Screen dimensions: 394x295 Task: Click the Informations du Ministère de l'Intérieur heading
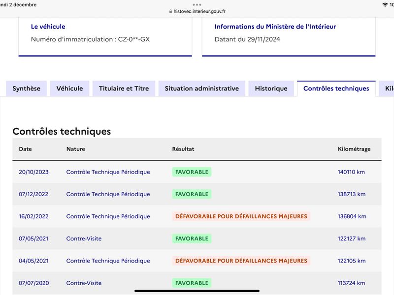tap(275, 27)
